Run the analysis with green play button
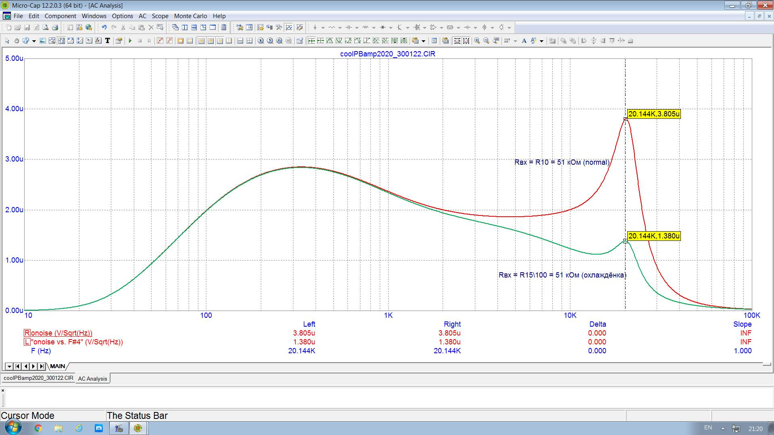The image size is (774, 435). 130,41
